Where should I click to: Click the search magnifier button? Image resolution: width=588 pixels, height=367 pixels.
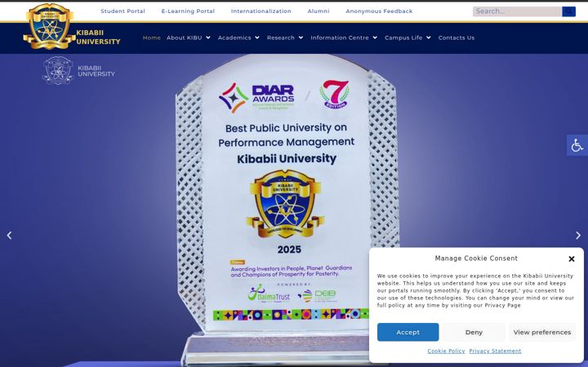568,11
